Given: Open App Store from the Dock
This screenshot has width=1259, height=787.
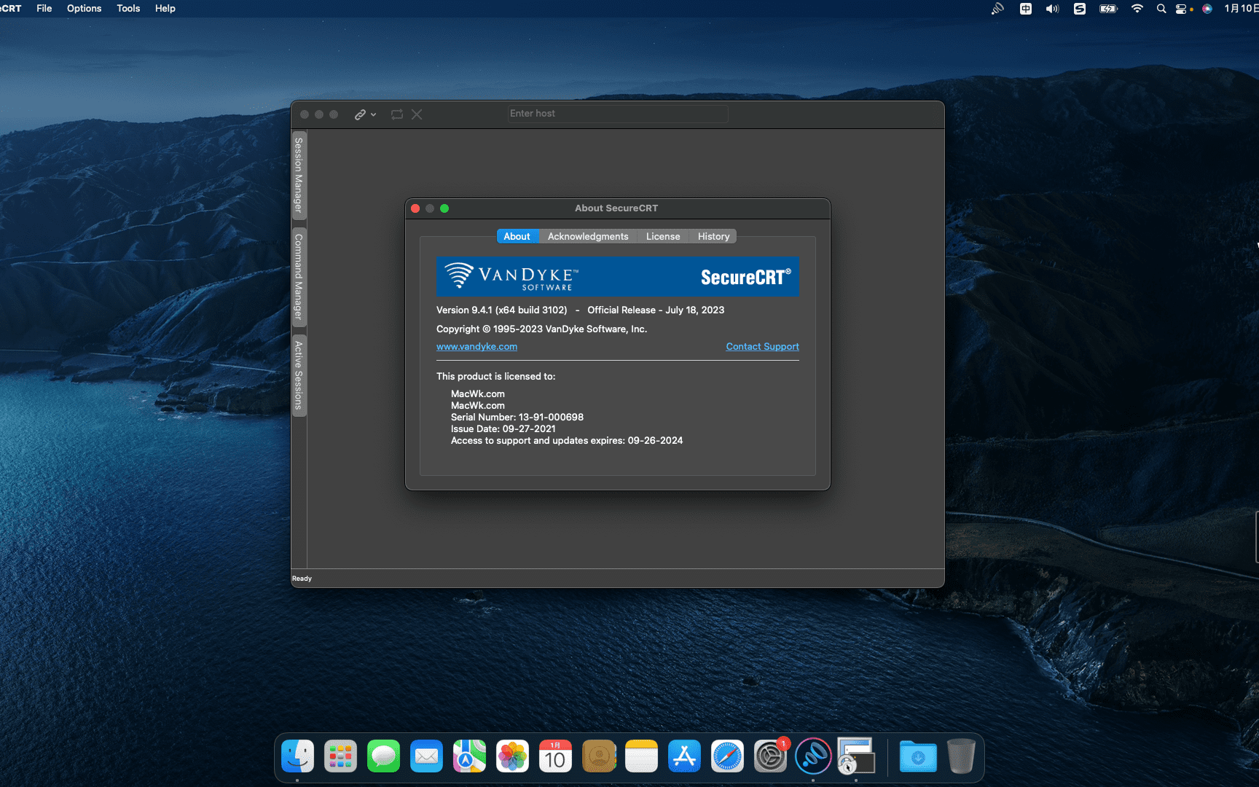Looking at the screenshot, I should pos(684,756).
